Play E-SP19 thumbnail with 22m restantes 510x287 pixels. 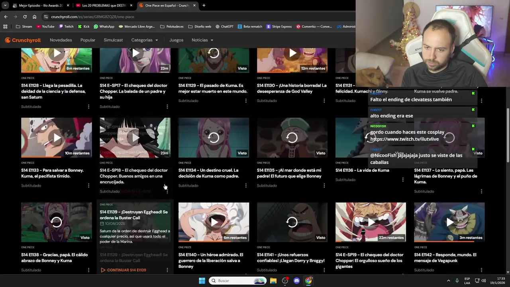tap(371, 222)
